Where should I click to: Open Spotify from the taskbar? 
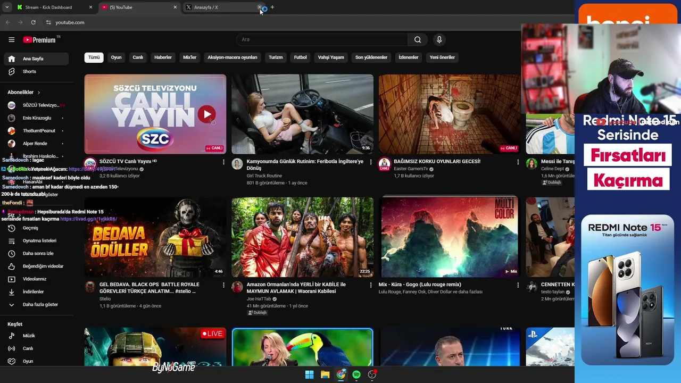point(356,374)
